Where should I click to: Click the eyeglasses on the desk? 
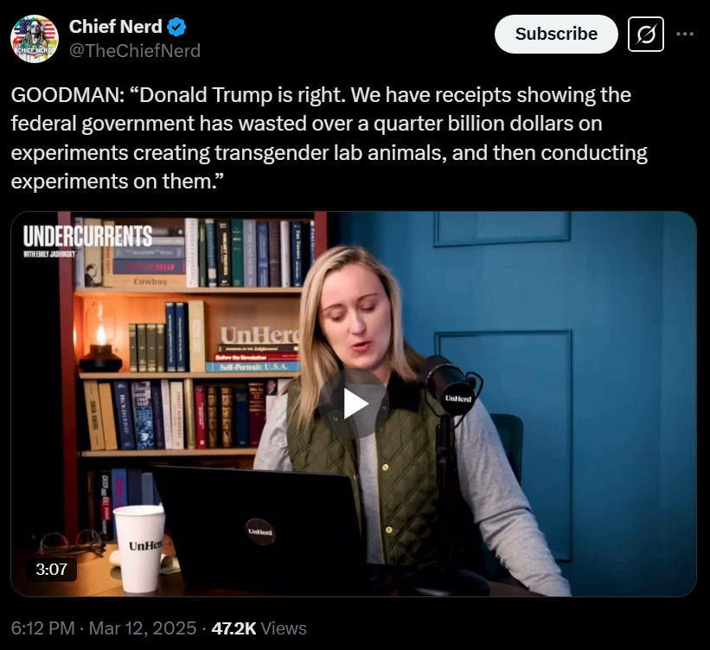click(x=72, y=543)
